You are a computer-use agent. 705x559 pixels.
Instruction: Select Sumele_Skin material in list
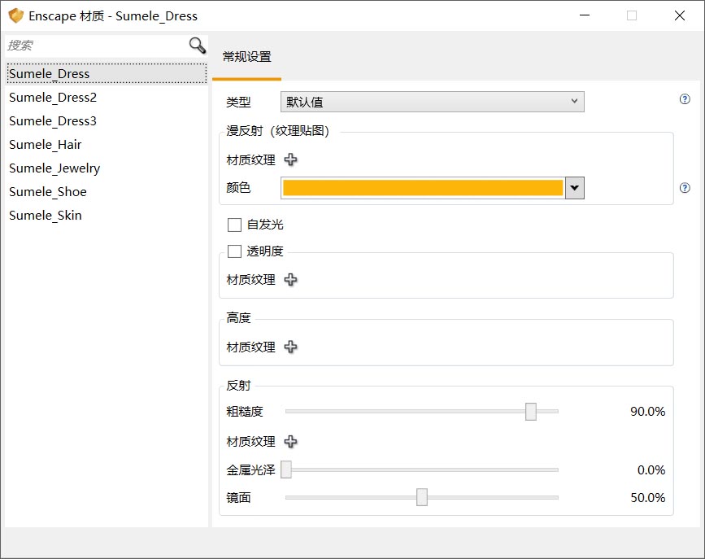coord(46,216)
